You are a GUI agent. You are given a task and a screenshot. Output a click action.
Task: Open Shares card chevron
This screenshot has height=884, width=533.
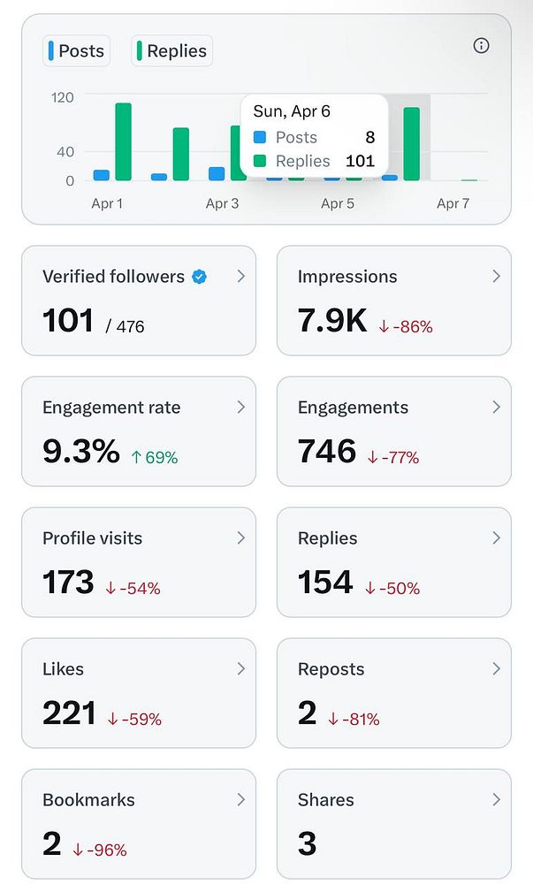tap(496, 800)
